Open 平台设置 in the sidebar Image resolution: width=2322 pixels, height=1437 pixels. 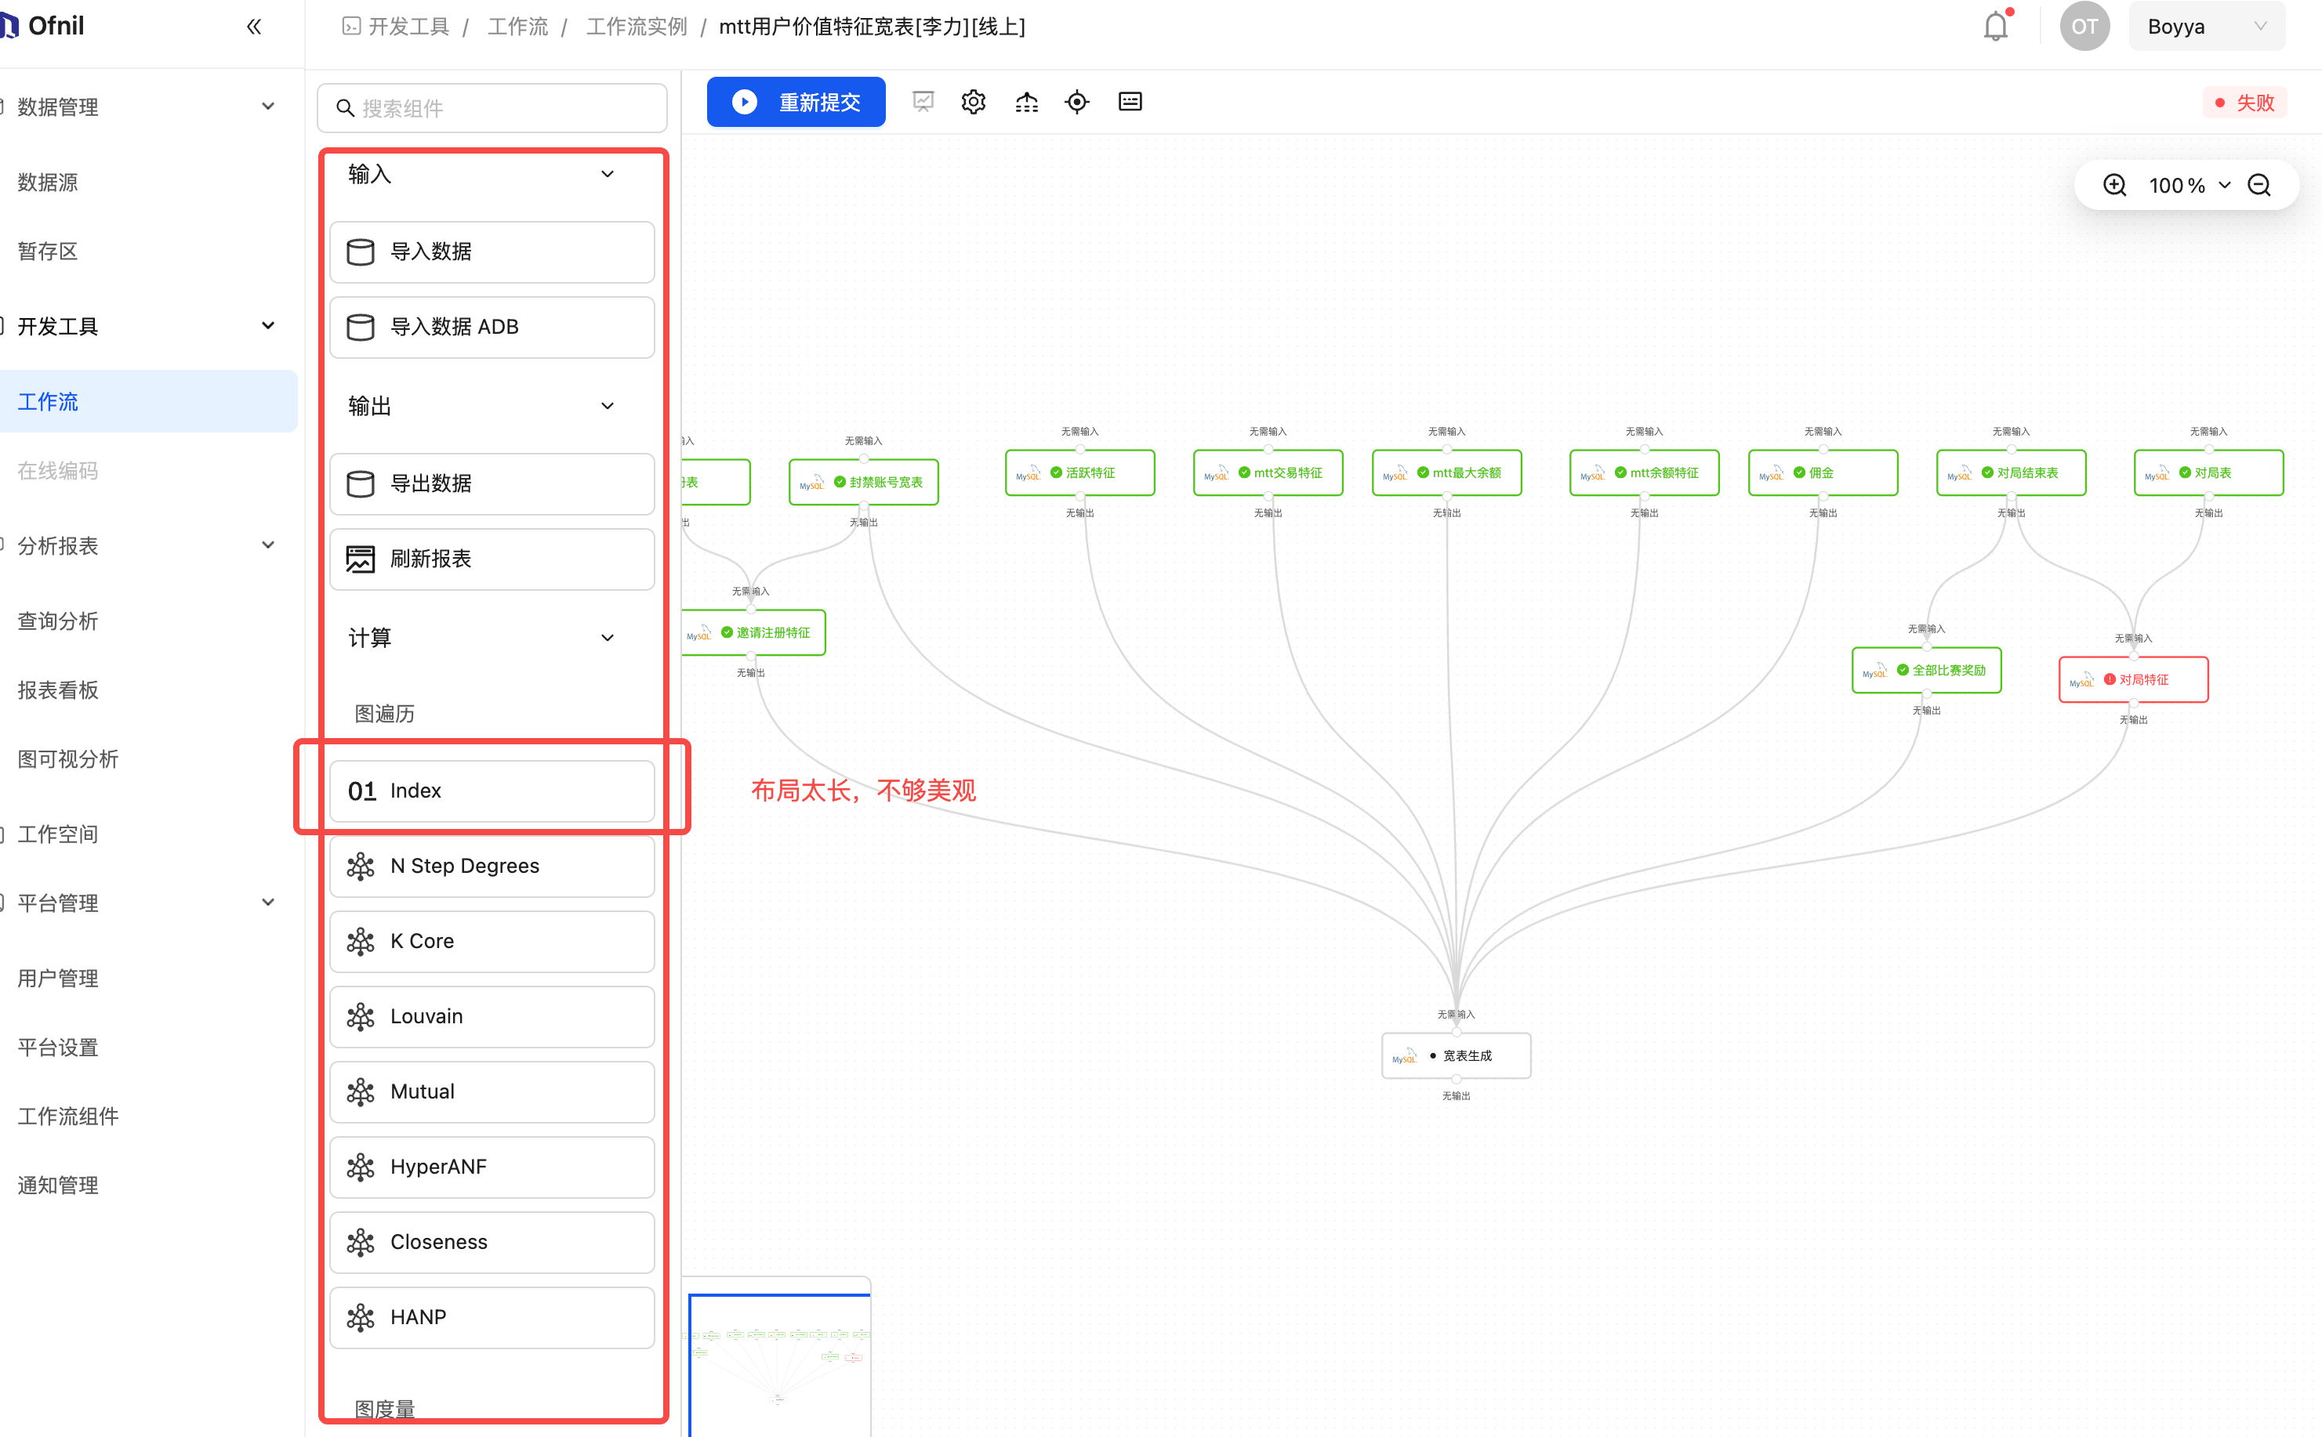point(57,1048)
